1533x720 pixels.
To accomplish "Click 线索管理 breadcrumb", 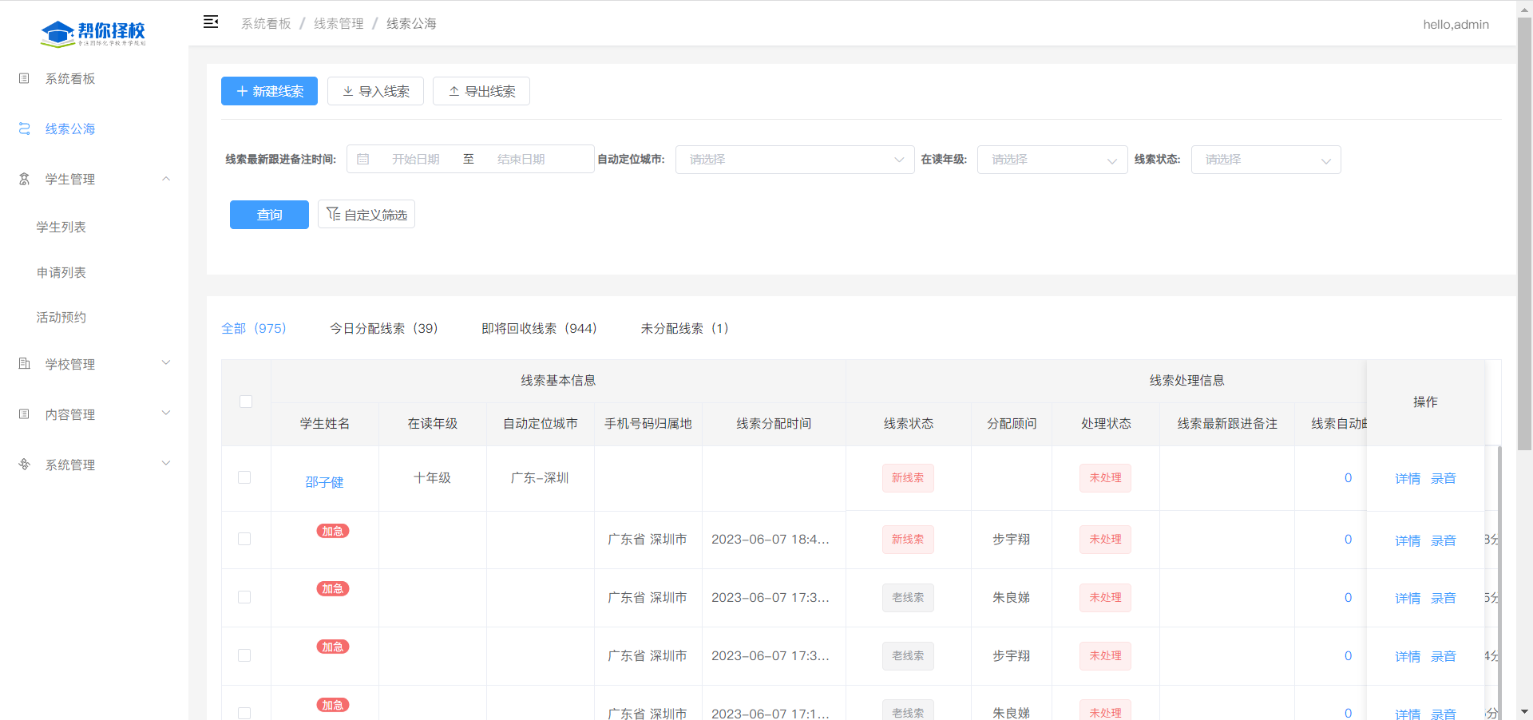I will point(339,24).
